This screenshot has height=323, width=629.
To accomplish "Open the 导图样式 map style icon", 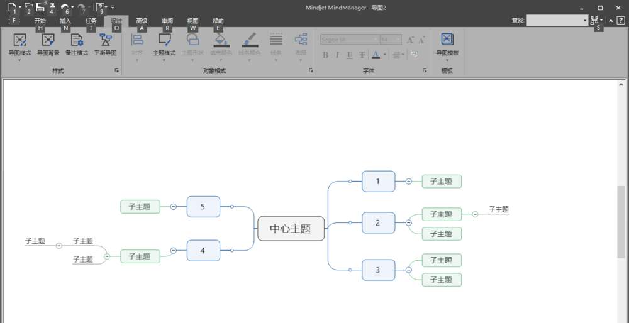I will (x=19, y=40).
